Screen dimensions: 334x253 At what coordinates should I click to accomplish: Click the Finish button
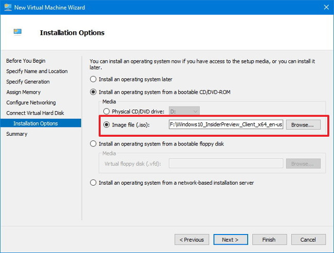coord(269,240)
